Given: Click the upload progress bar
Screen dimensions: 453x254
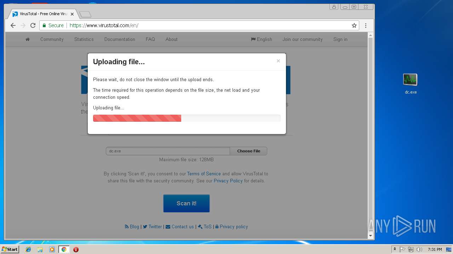Looking at the screenshot, I should pos(187,118).
